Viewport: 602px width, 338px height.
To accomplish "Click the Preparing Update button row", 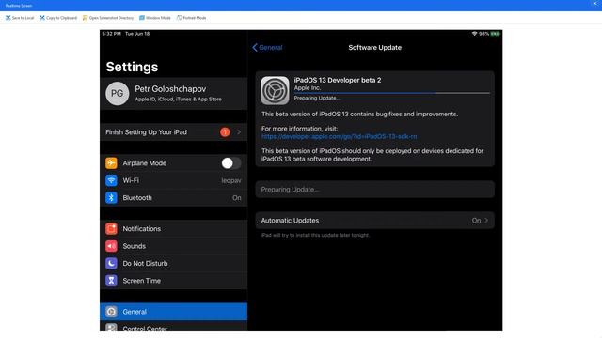I will [375, 190].
